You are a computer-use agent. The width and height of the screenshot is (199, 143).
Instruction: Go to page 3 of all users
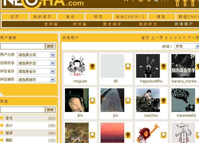pyautogui.click(x=175, y=38)
